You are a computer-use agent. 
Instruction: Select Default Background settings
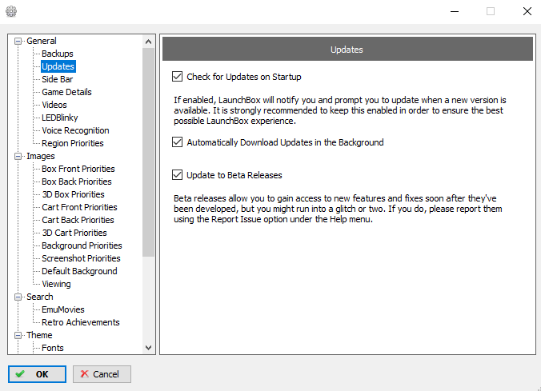tap(79, 271)
